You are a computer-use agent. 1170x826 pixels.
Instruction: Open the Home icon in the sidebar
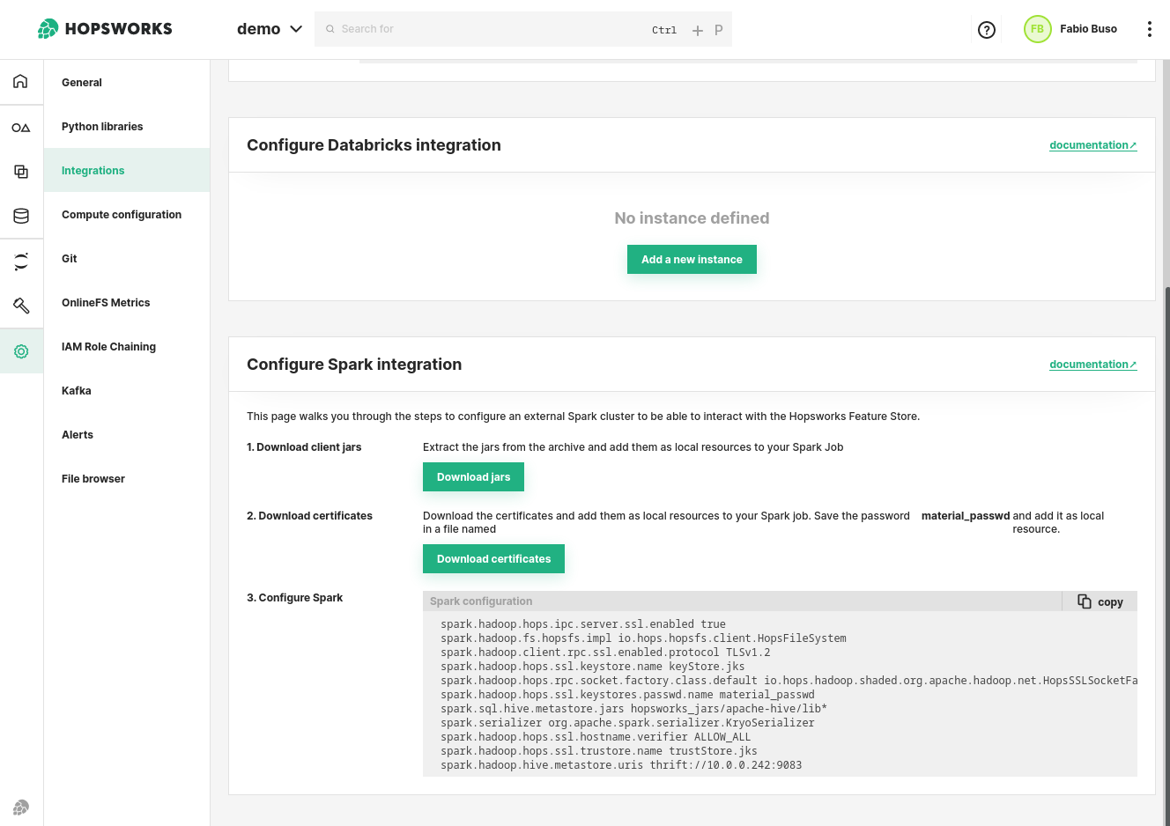[20, 81]
